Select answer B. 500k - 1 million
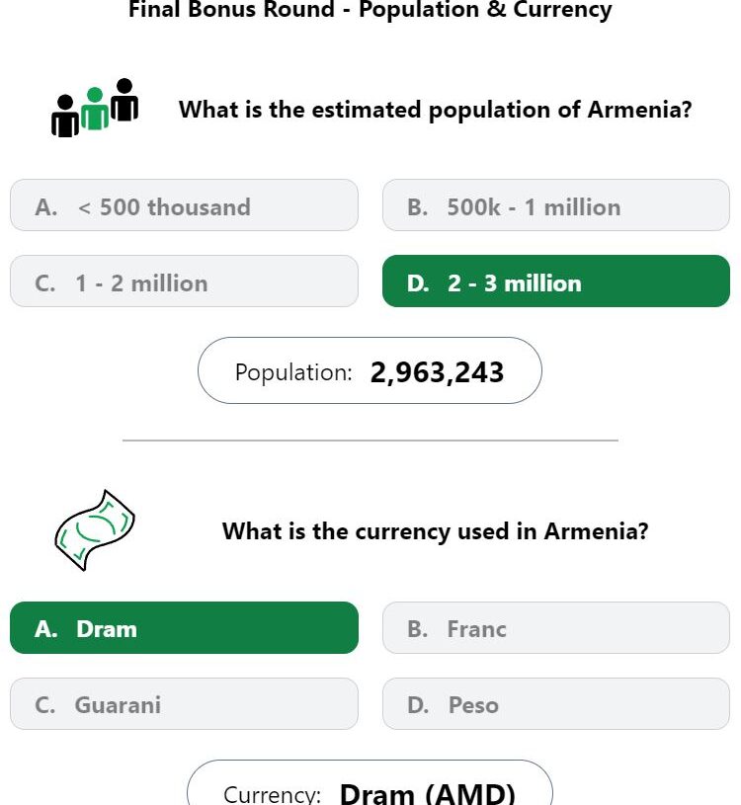 coord(556,205)
